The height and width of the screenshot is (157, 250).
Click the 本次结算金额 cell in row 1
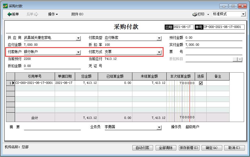click(181, 83)
